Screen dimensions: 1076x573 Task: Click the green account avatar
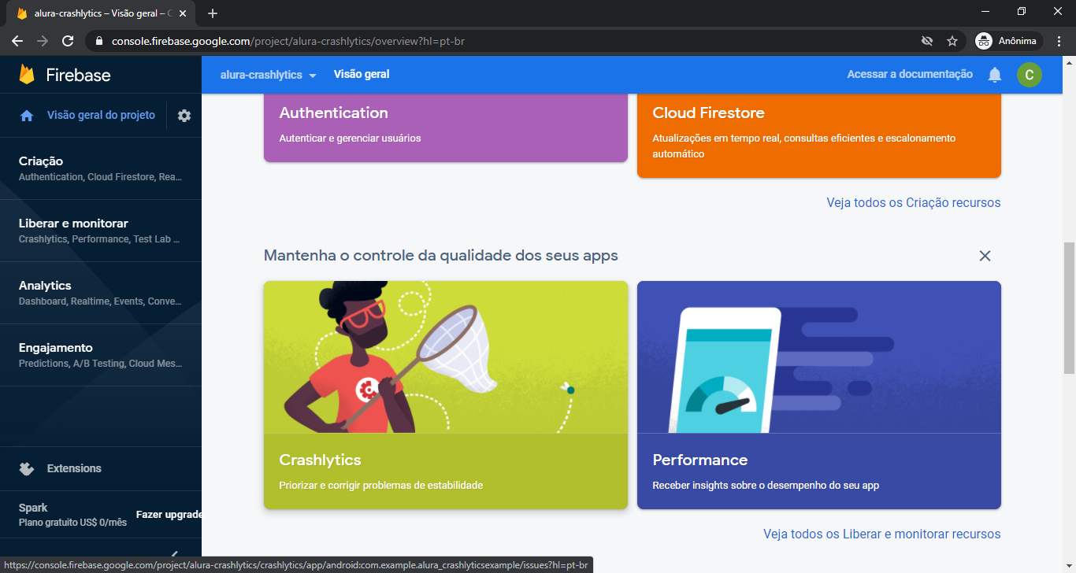(x=1029, y=75)
